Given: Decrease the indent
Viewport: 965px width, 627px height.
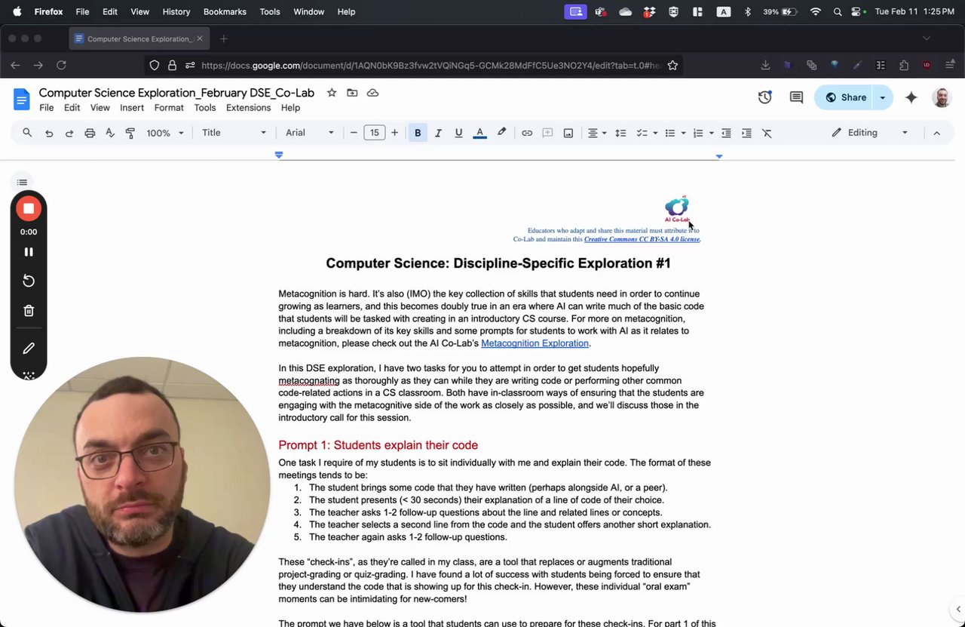Looking at the screenshot, I should pyautogui.click(x=726, y=133).
